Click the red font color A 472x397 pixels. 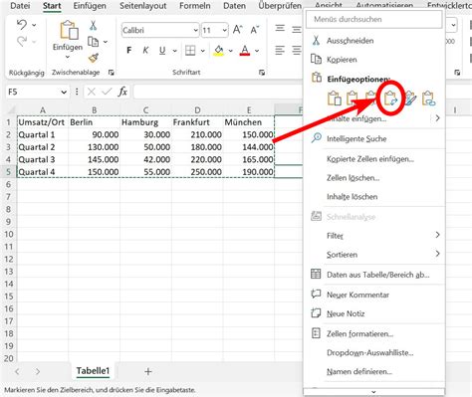245,51
